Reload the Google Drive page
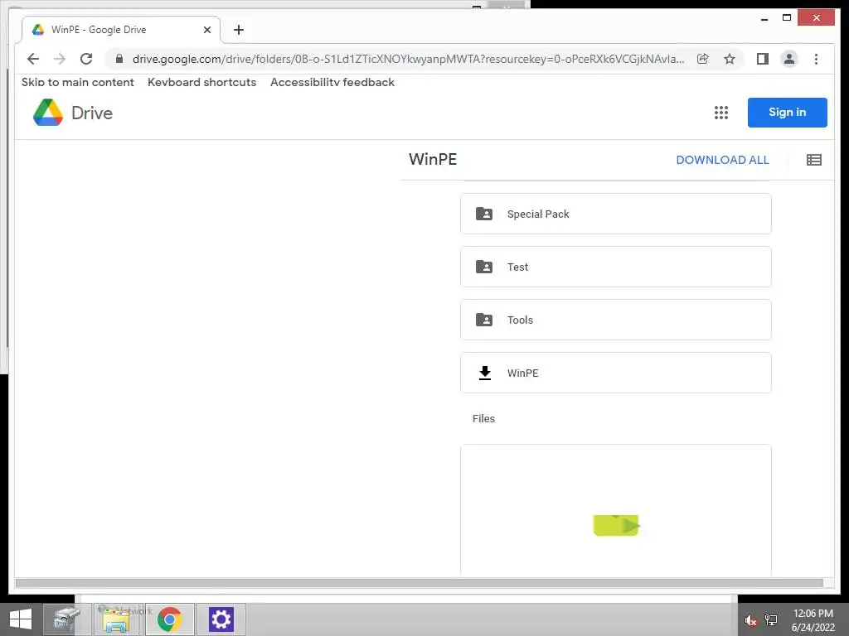This screenshot has height=636, width=849. [x=86, y=59]
